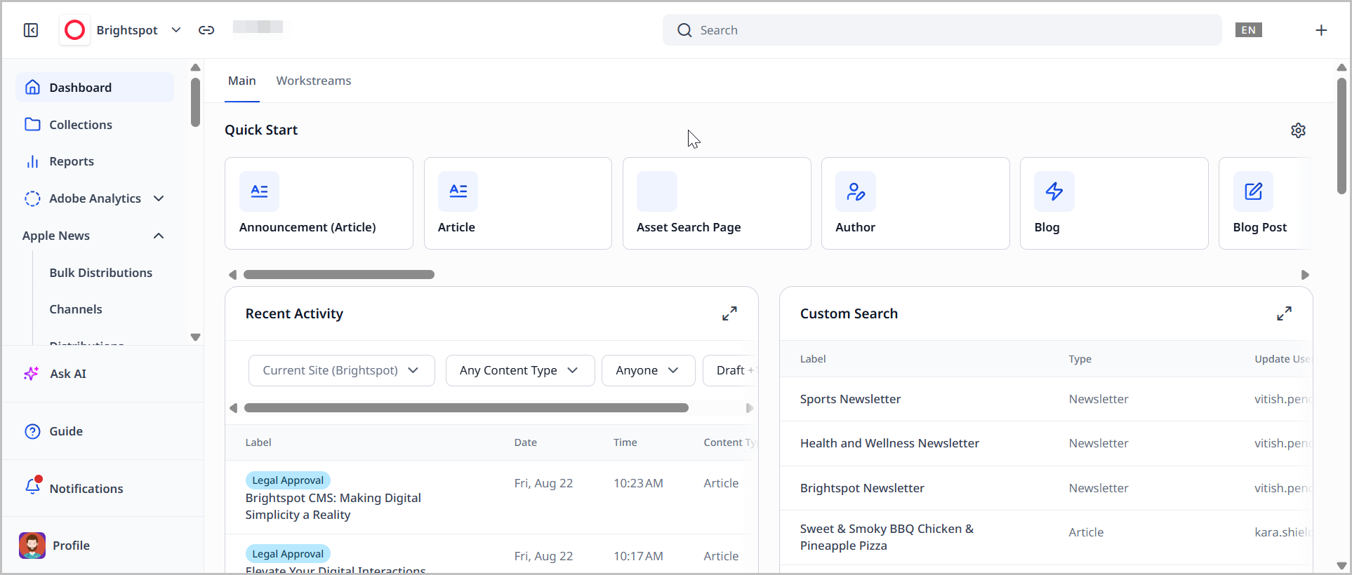Open Sports Newsletter in Custom Search

click(850, 399)
